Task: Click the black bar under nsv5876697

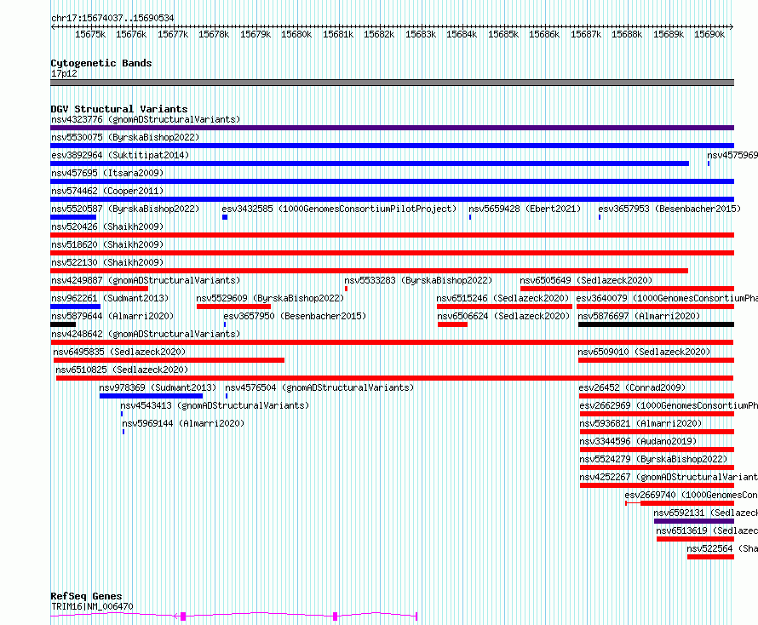Action: pyautogui.click(x=656, y=324)
